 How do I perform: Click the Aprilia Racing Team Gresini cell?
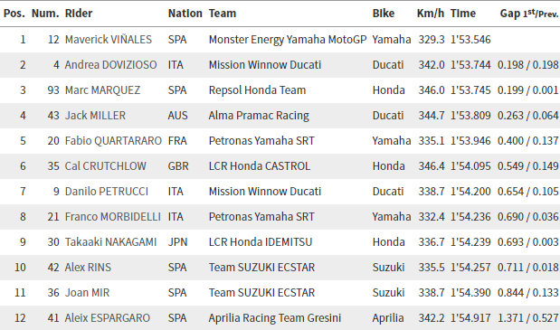[275, 318]
